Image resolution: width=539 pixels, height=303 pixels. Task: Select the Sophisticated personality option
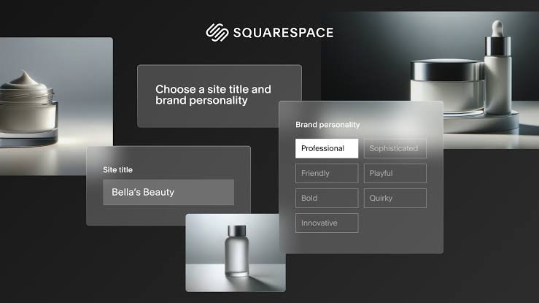(x=395, y=148)
